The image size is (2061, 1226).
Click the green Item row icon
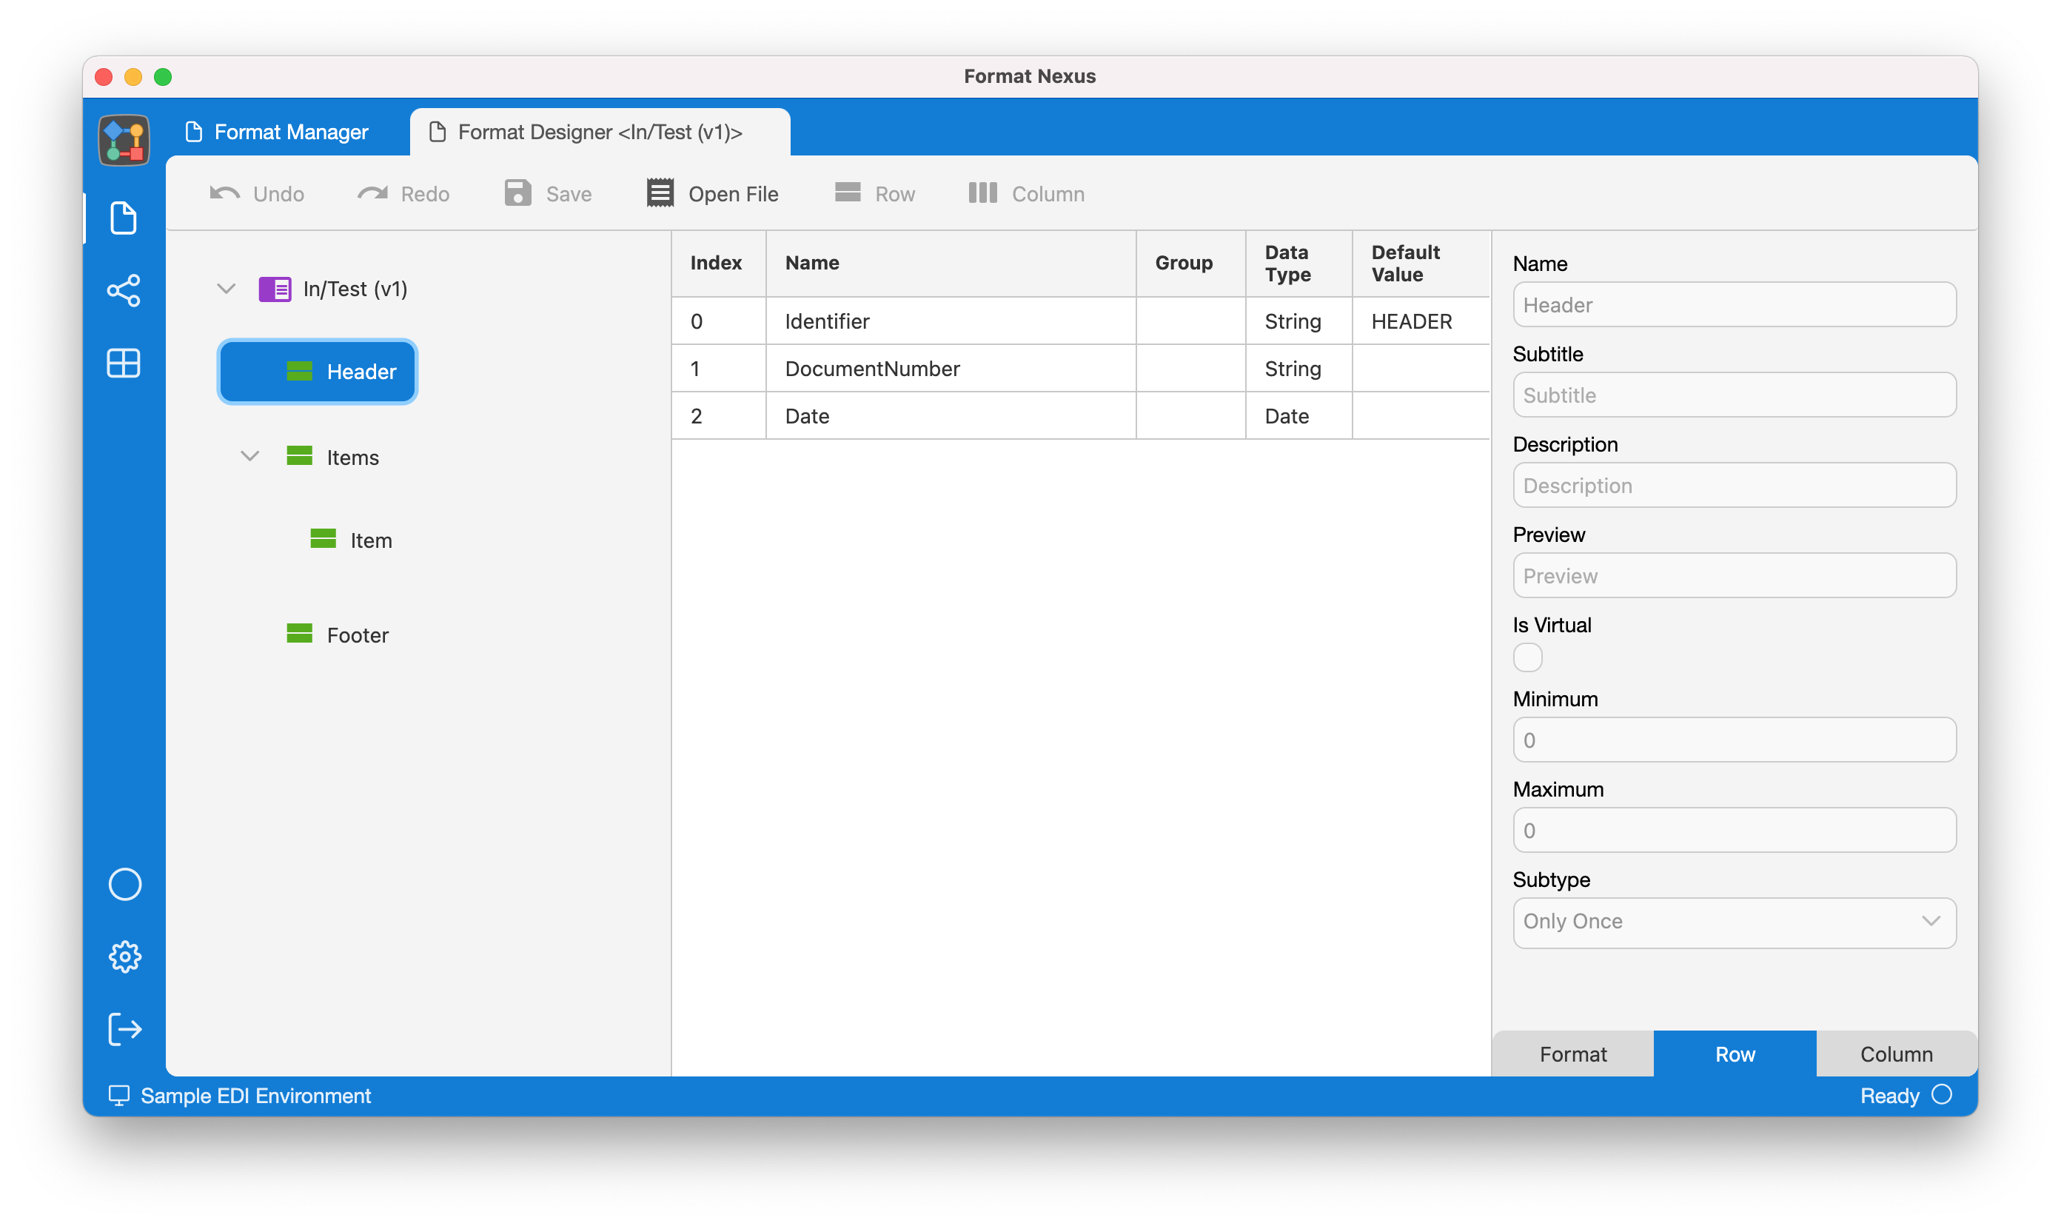323,539
